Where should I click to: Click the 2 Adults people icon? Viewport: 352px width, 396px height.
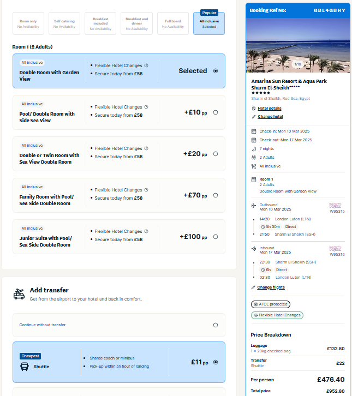click(x=254, y=157)
